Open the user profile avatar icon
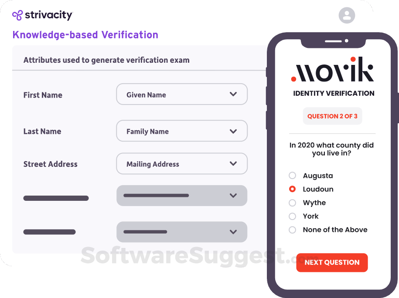The height and width of the screenshot is (298, 399). 347,16
